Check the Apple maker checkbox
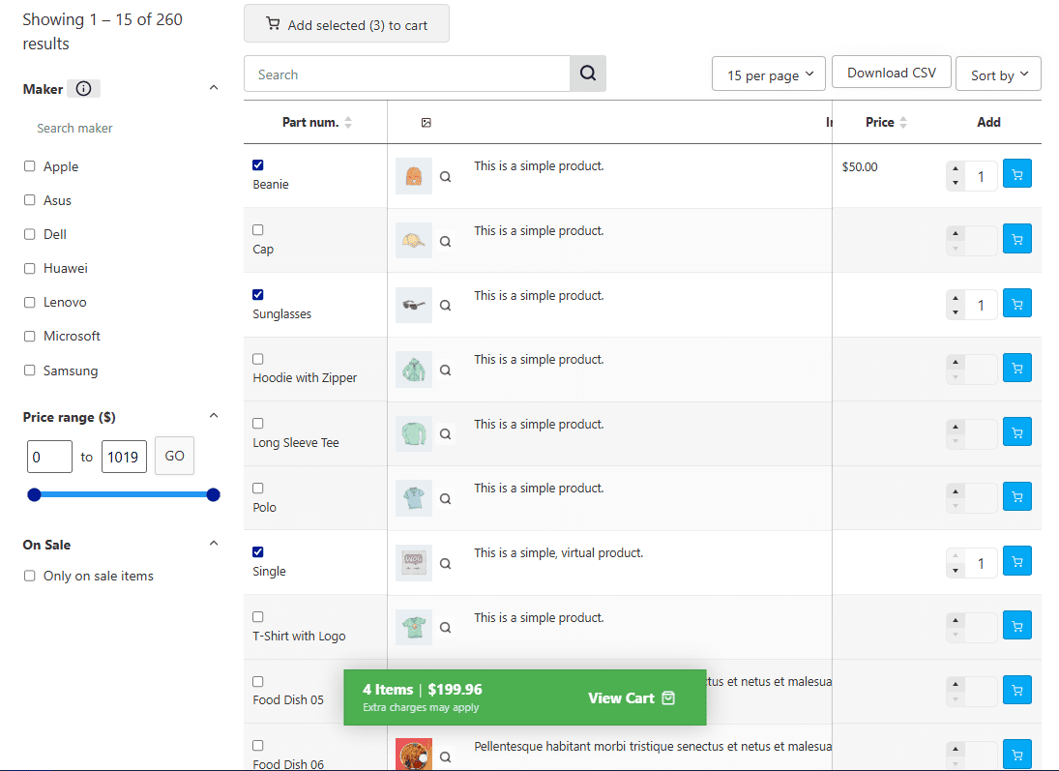This screenshot has height=771, width=1059. (x=30, y=166)
